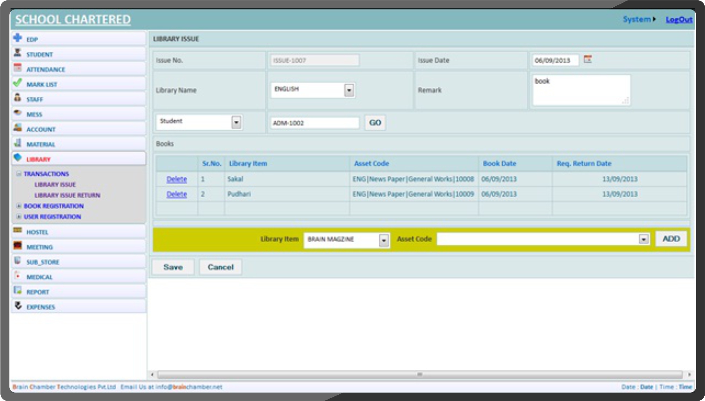Click the Account icon in sidebar
Image resolution: width=705 pixels, height=401 pixels.
click(18, 127)
